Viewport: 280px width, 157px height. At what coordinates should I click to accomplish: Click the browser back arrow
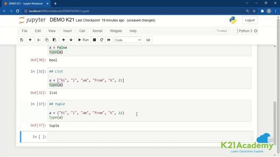tap(4, 11)
